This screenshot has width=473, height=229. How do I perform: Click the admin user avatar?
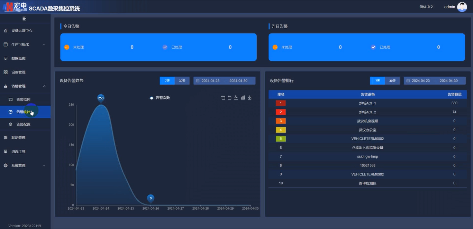[x=462, y=7]
